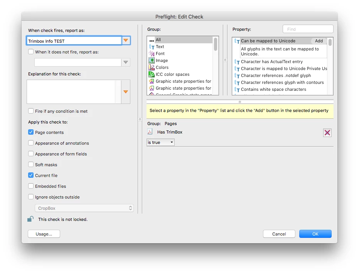
Task: Click the Font group icon
Action: tap(151, 53)
